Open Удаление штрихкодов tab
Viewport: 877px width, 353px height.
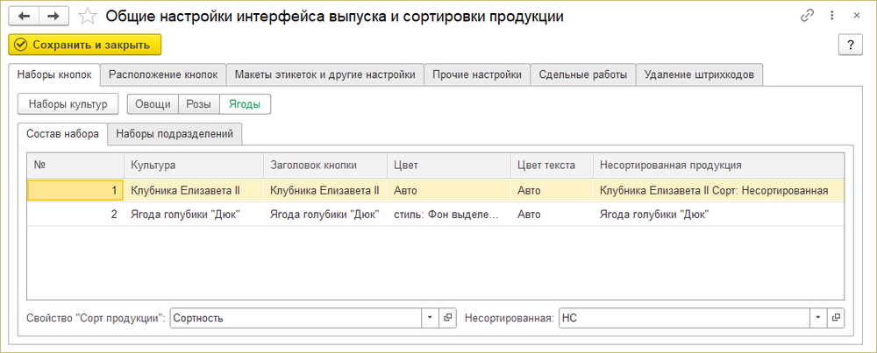[x=700, y=74]
